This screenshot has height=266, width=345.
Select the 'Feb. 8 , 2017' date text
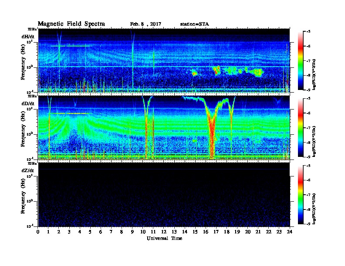(145, 24)
